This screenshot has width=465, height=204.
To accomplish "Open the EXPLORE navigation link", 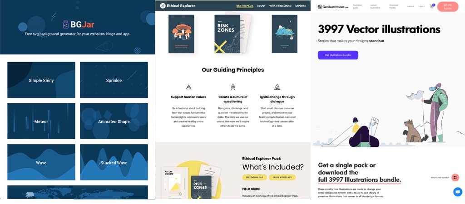I will pos(301,6).
